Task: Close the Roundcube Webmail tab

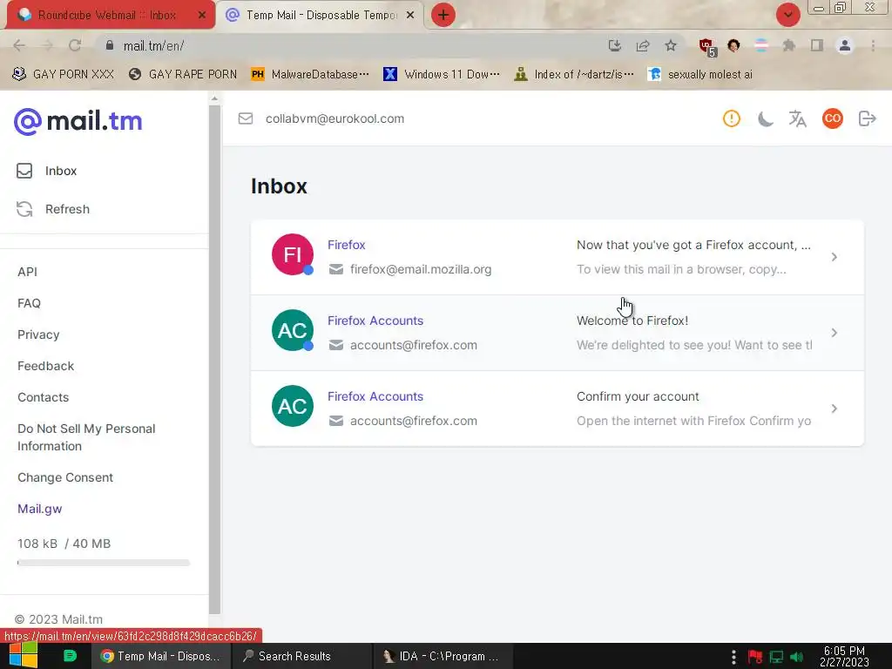Action: (201, 16)
